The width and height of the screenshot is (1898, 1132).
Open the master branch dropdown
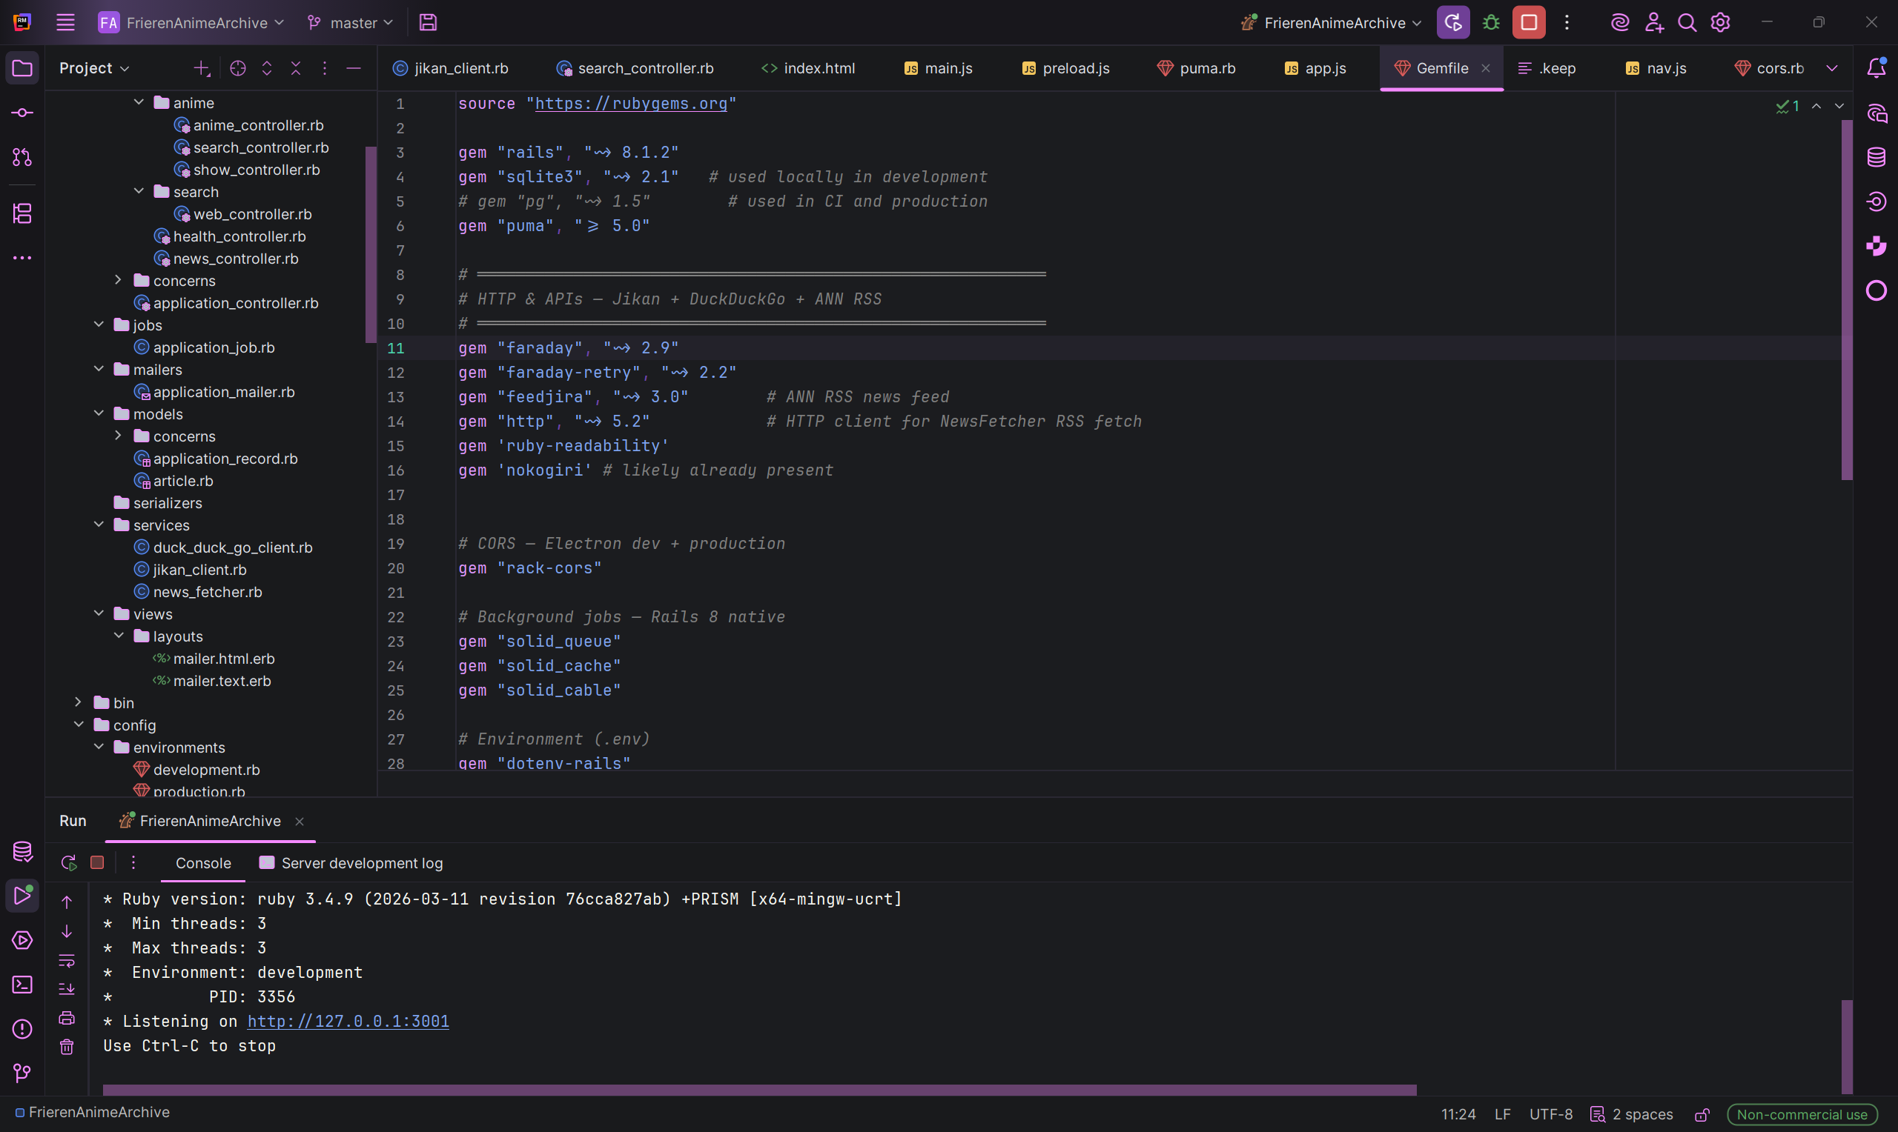point(350,23)
